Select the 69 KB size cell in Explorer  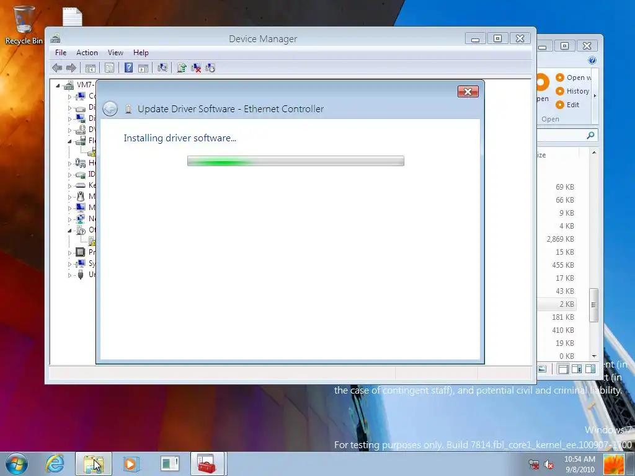pos(564,187)
